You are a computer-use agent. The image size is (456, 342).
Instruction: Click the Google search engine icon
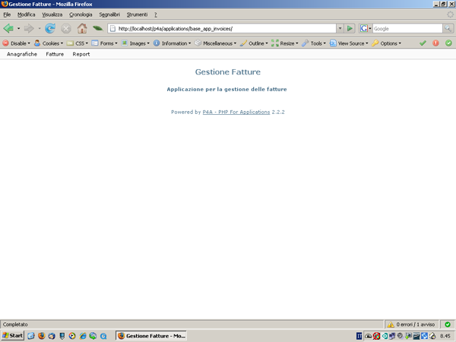tap(363, 29)
